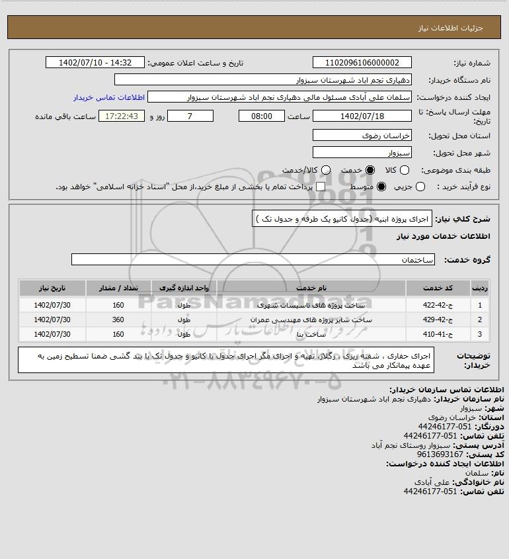Select the ساخت بنا service name cell
The height and width of the screenshot is (559, 509).
point(311,334)
